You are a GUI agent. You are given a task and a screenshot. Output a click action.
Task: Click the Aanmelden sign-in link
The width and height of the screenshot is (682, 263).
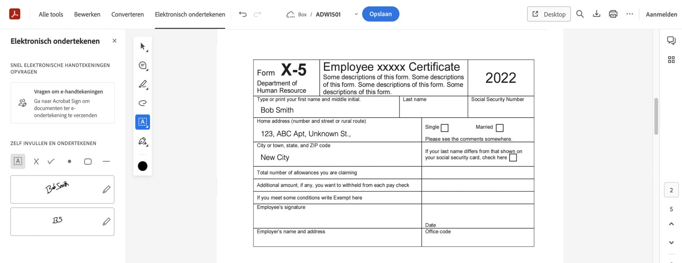(x=661, y=14)
